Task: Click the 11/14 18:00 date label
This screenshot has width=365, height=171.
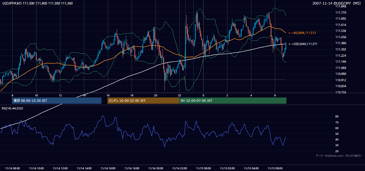Action: click(x=132, y=168)
